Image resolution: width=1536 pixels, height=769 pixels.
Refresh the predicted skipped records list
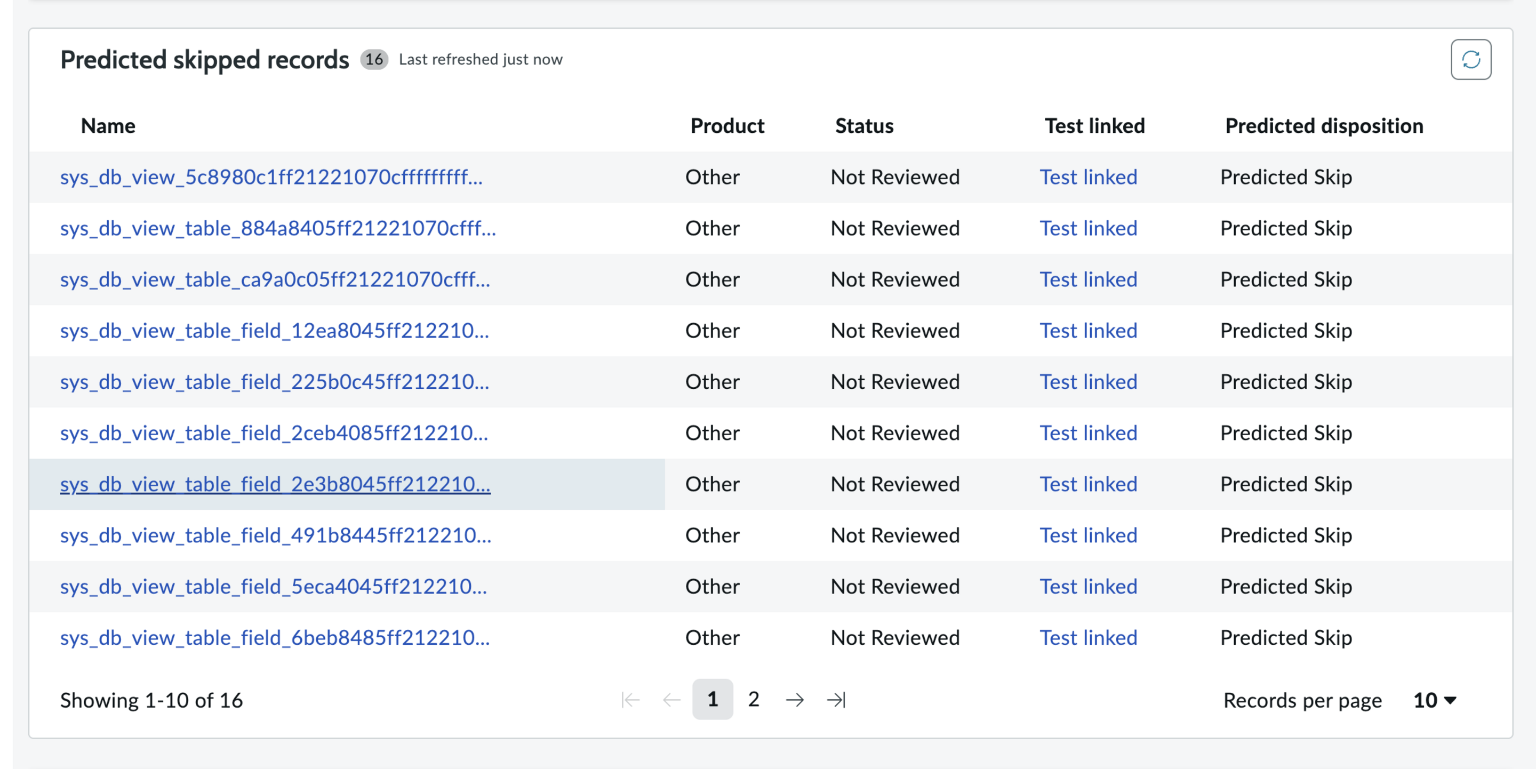click(1470, 60)
